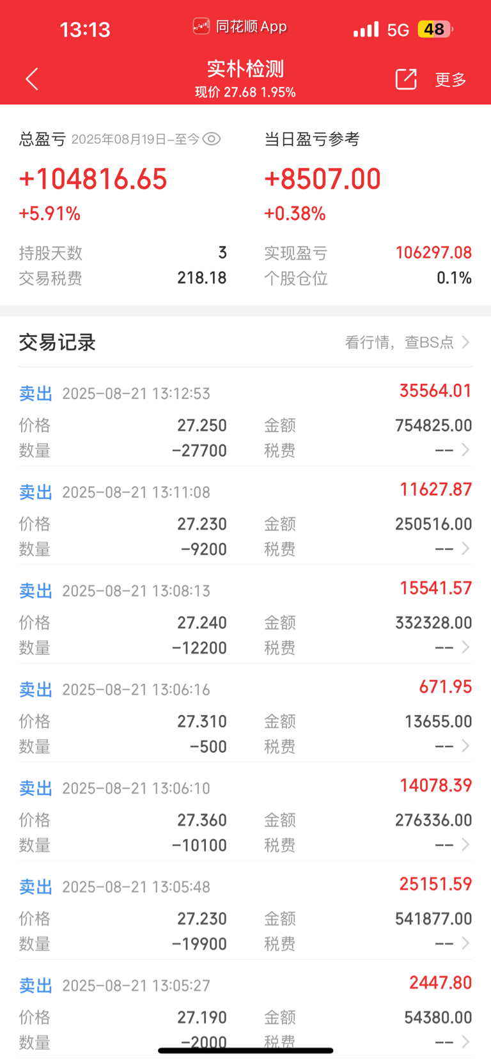Tap the battery indicator showing 48
This screenshot has height=1063, width=491.
[435, 29]
